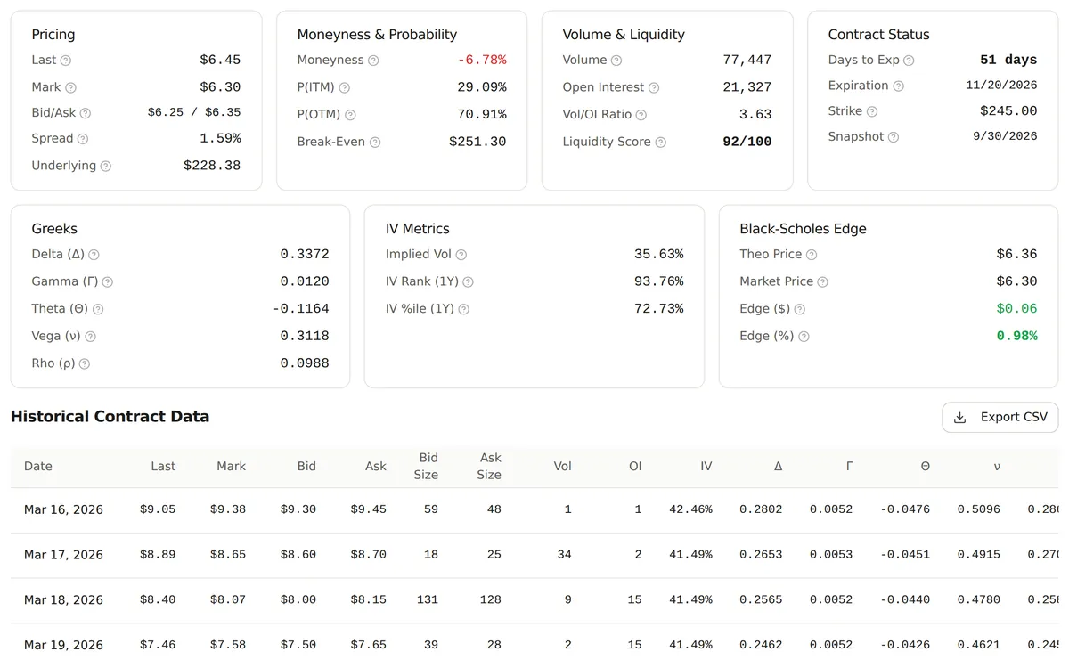The width and height of the screenshot is (1069, 668).
Task: Click the help icon beside Mark price
Action: pos(70,87)
